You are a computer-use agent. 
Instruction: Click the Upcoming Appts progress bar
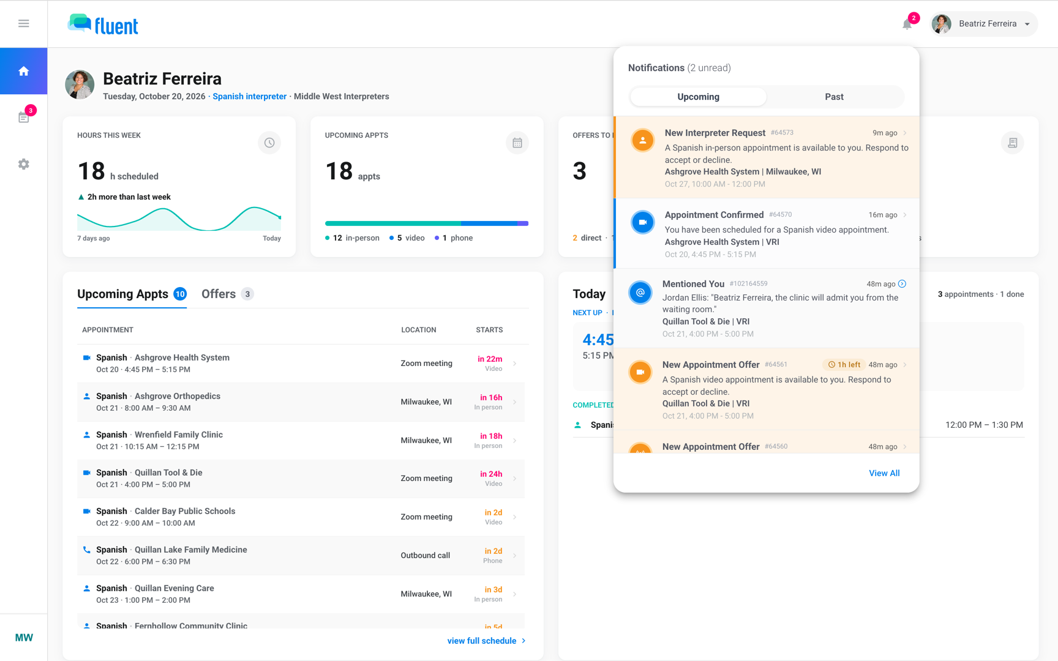pyautogui.click(x=427, y=223)
